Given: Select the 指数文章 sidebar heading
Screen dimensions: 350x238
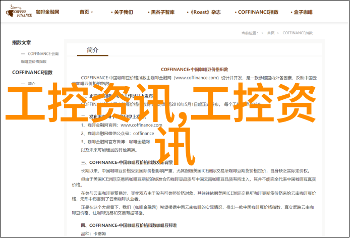Looking at the screenshot, I should tap(22, 43).
